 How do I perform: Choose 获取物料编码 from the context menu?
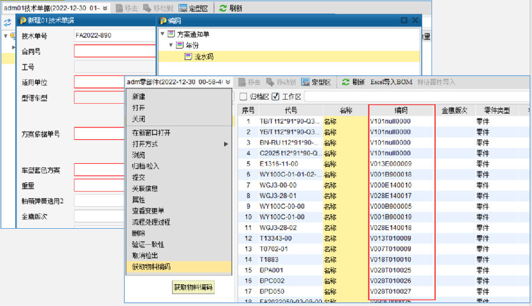pyautogui.click(x=151, y=266)
